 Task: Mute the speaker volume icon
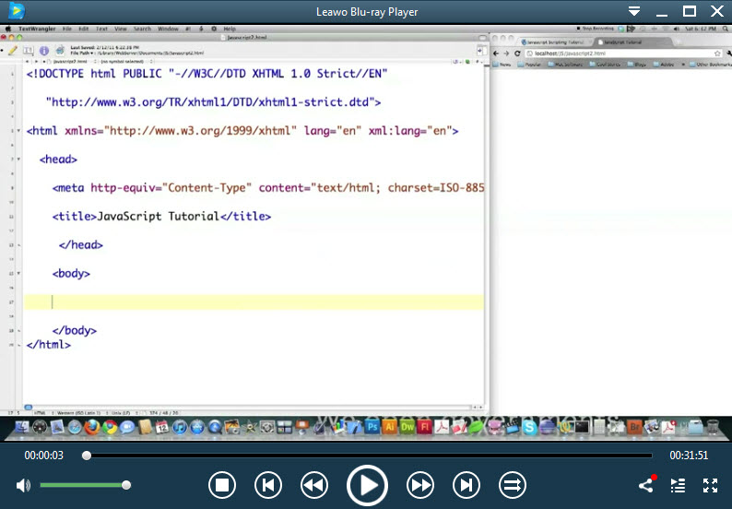pyautogui.click(x=23, y=486)
